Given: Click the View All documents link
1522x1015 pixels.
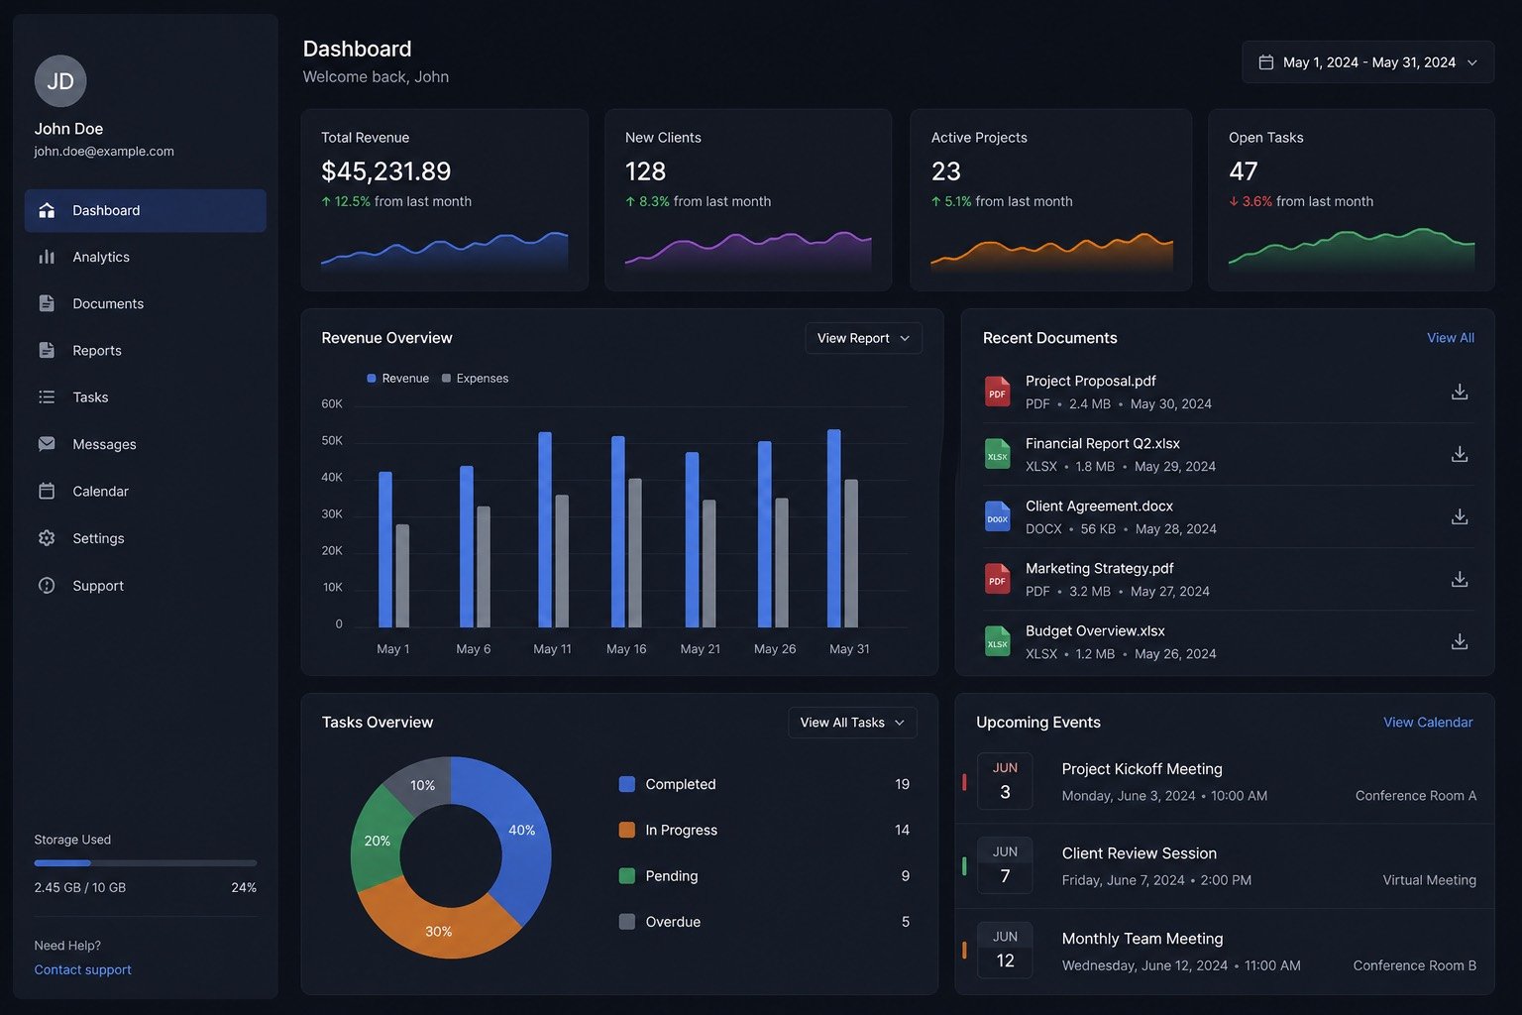Looking at the screenshot, I should tap(1450, 338).
